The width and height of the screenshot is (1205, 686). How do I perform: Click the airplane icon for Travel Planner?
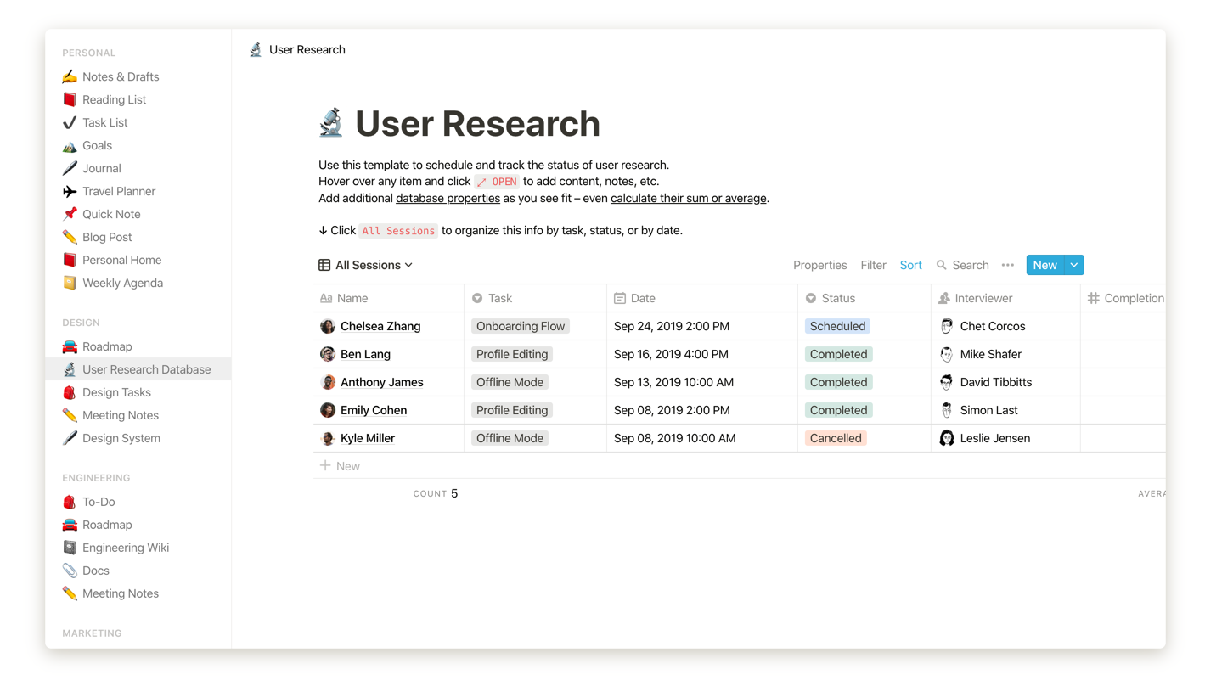pos(70,191)
